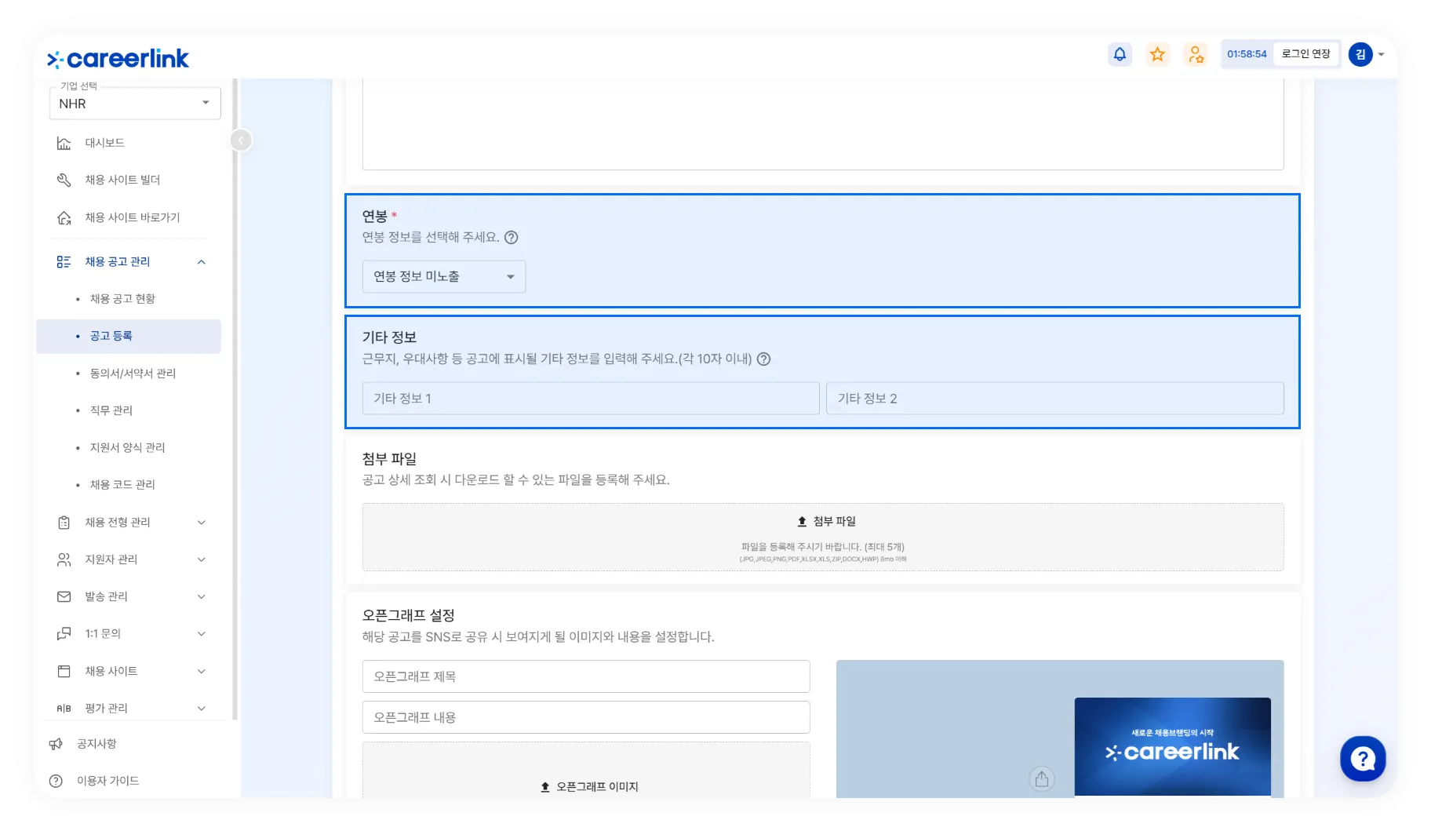The width and height of the screenshot is (1431, 831).
Task: Click the 채용 사이트 빌더 wrench icon
Action: coord(64,180)
